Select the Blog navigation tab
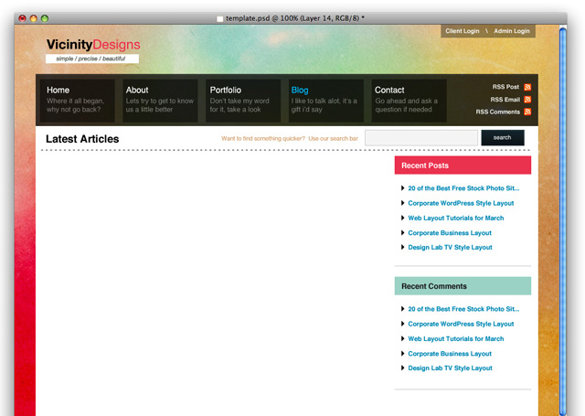This screenshot has height=416, width=585. 325,101
